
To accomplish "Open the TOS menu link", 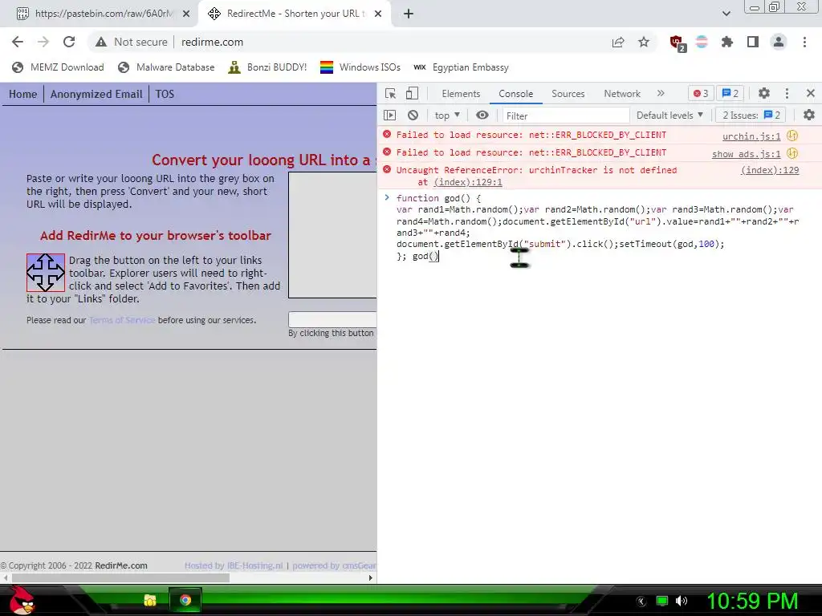I will tap(165, 95).
